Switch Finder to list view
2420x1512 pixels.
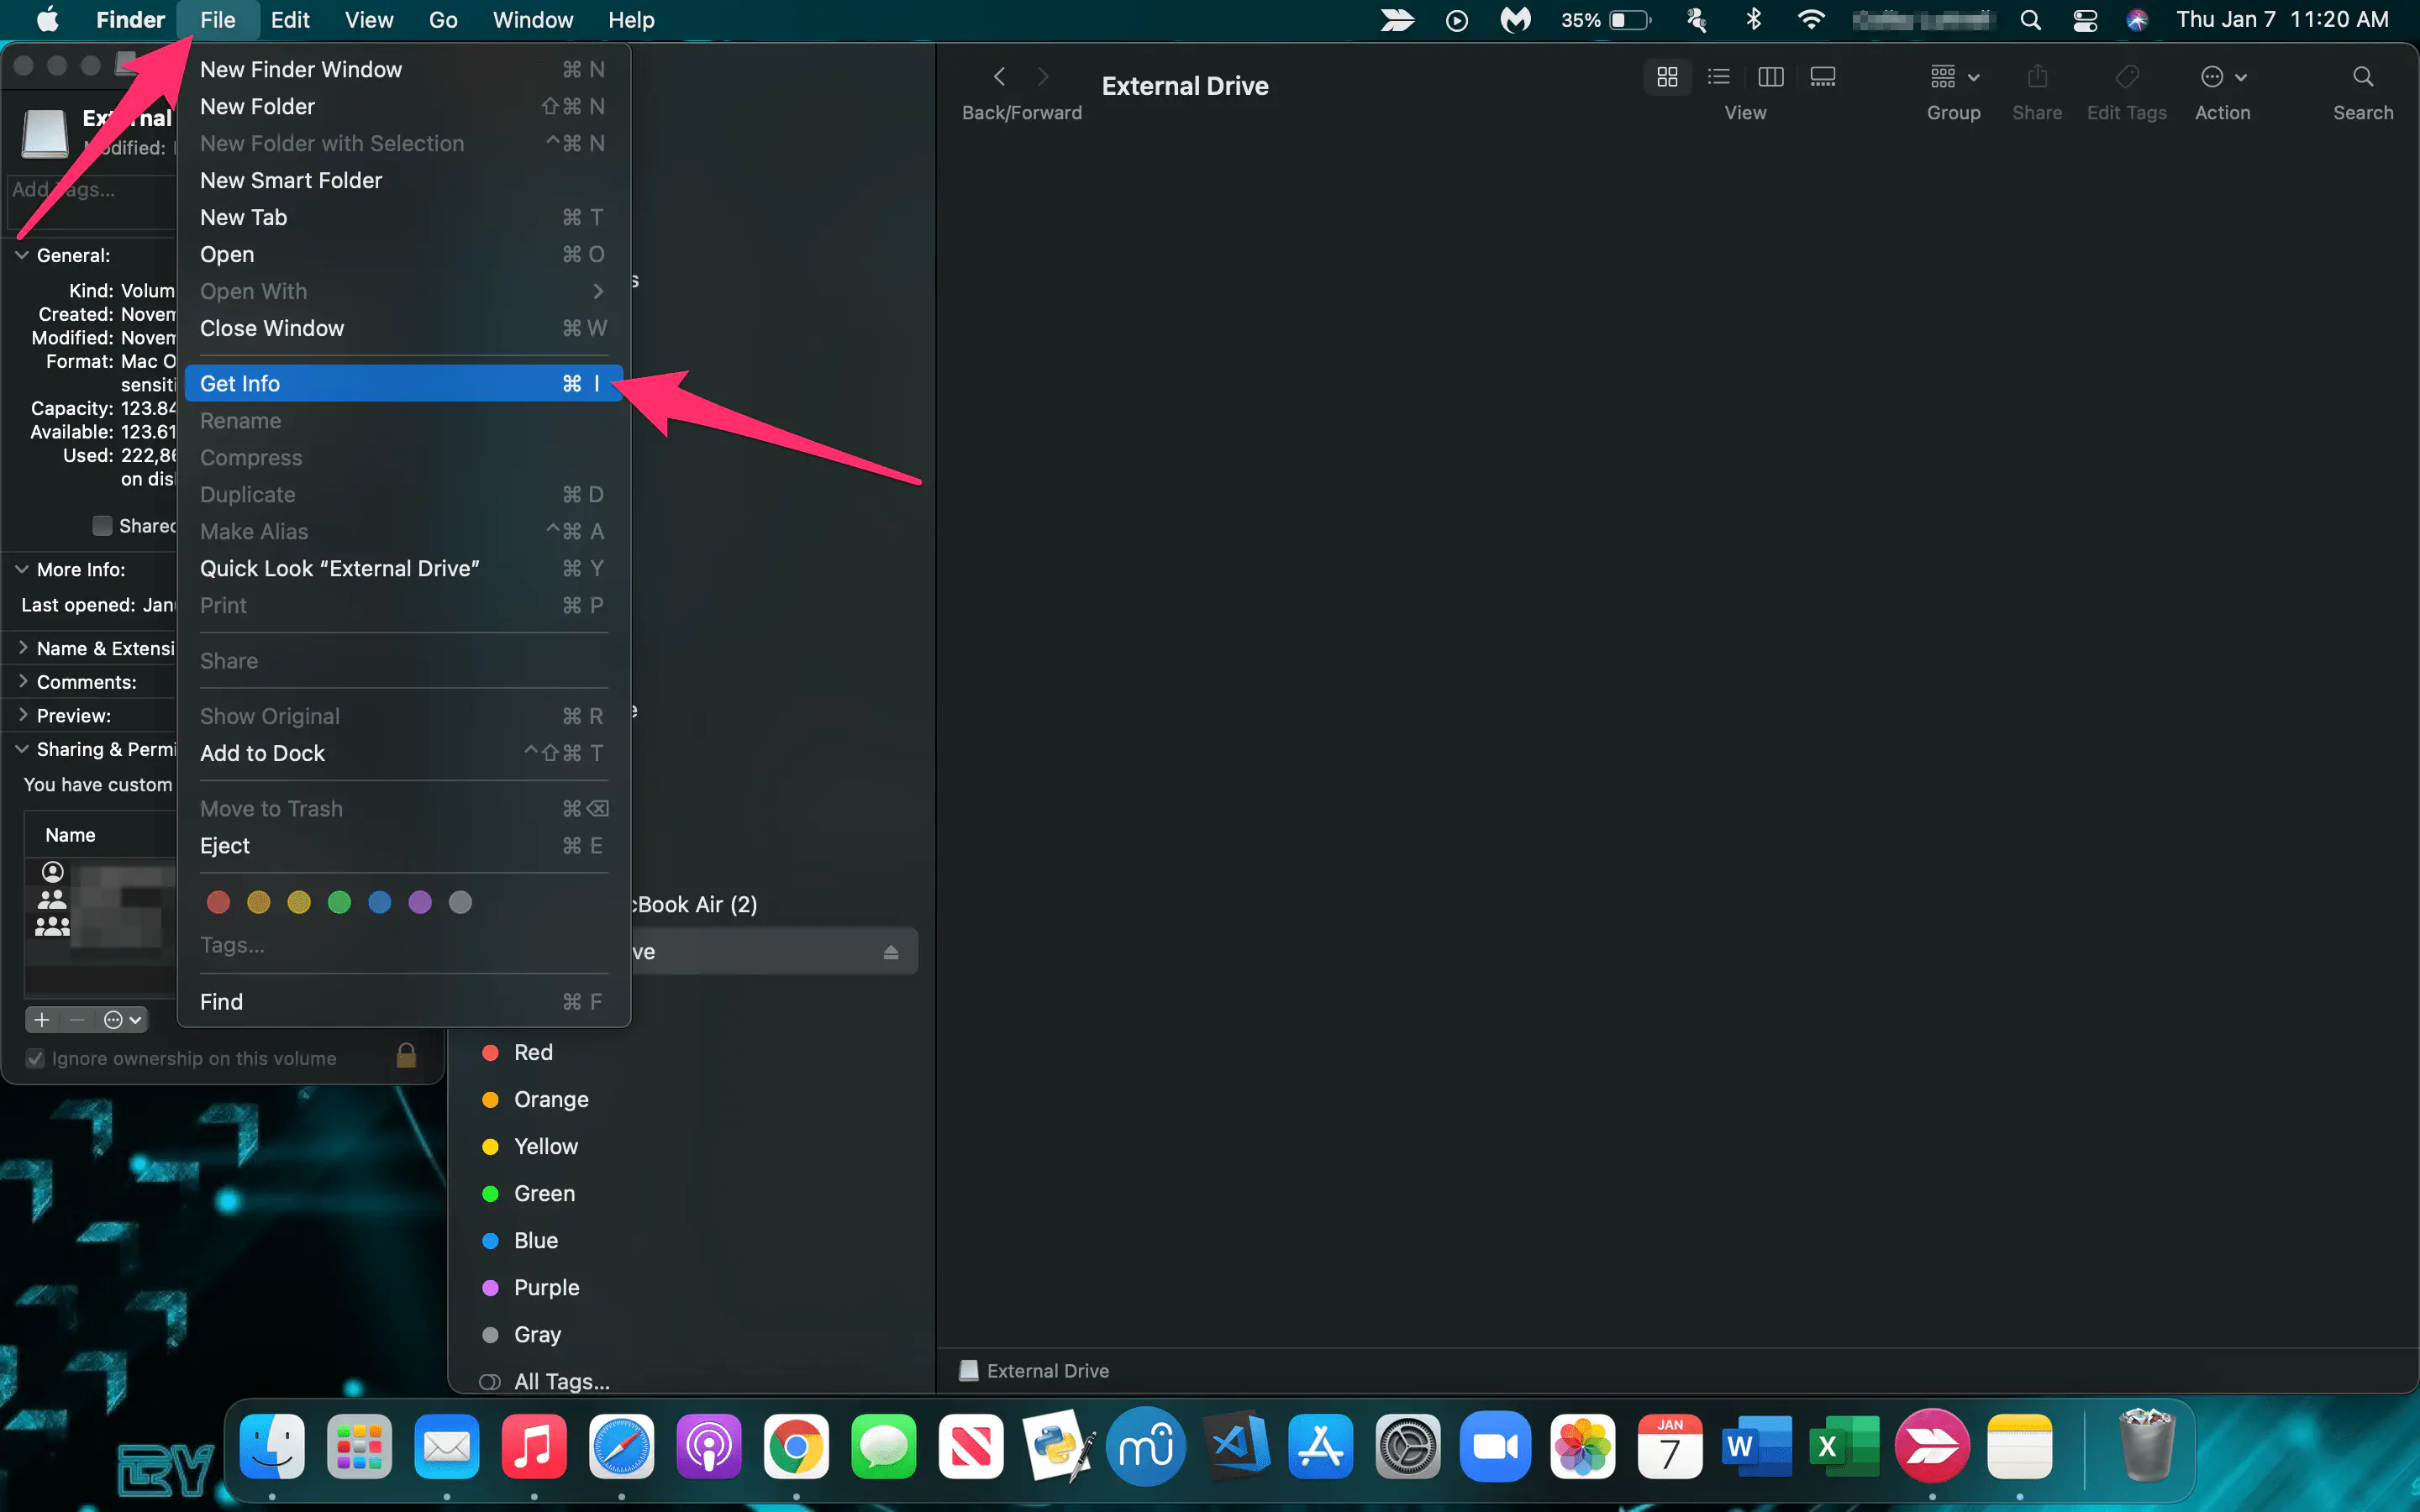(1718, 77)
